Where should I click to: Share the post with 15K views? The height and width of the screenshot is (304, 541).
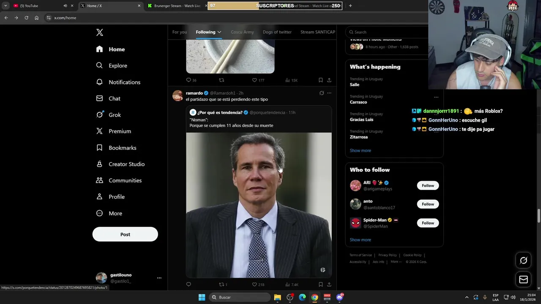(329, 80)
